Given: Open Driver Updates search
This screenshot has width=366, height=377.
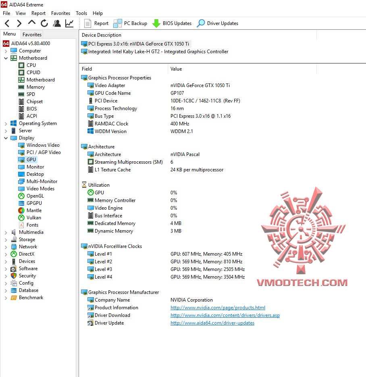Looking at the screenshot, I should click(218, 23).
